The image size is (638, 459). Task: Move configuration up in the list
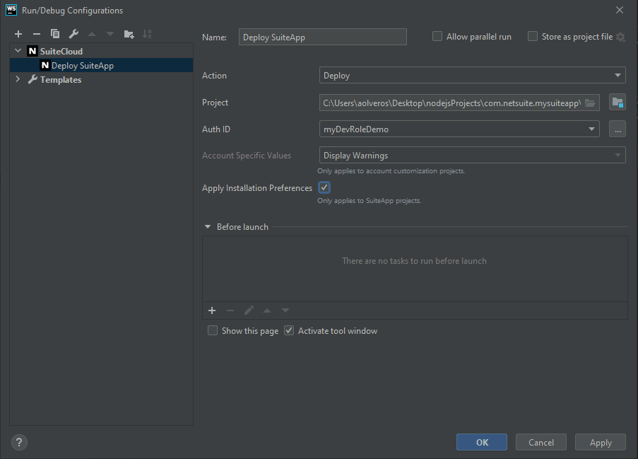point(92,34)
